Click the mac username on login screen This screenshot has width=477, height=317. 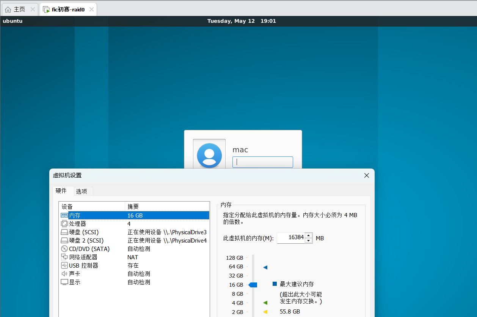coord(240,150)
